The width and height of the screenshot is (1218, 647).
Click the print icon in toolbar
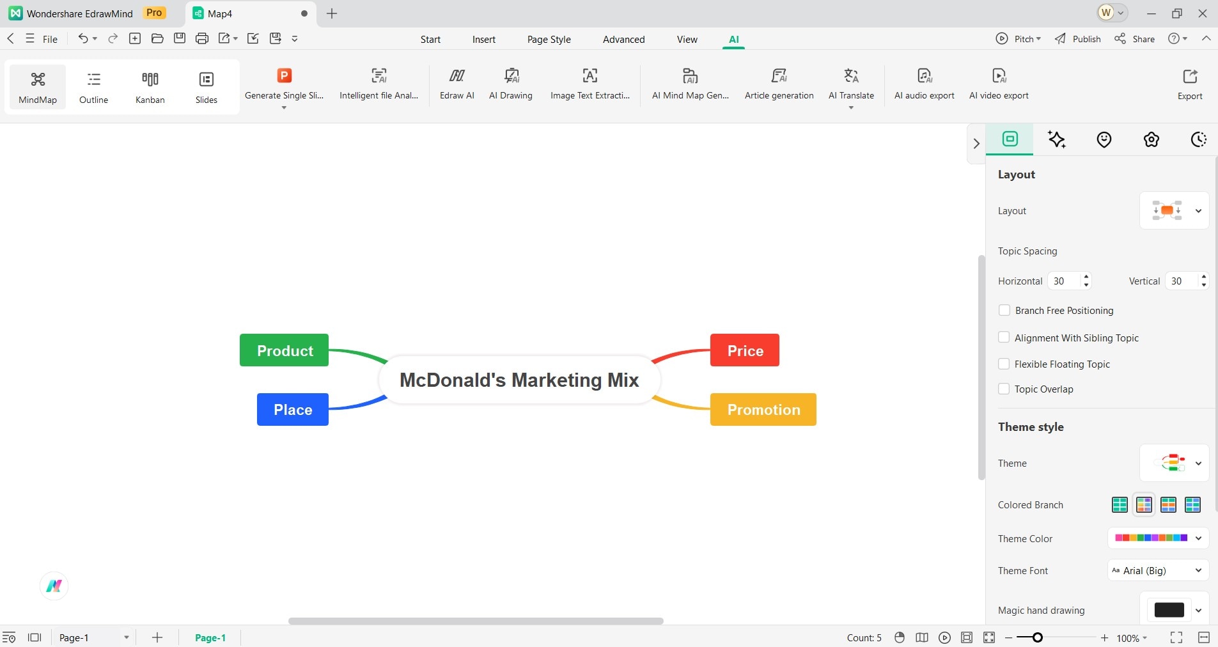pyautogui.click(x=202, y=38)
